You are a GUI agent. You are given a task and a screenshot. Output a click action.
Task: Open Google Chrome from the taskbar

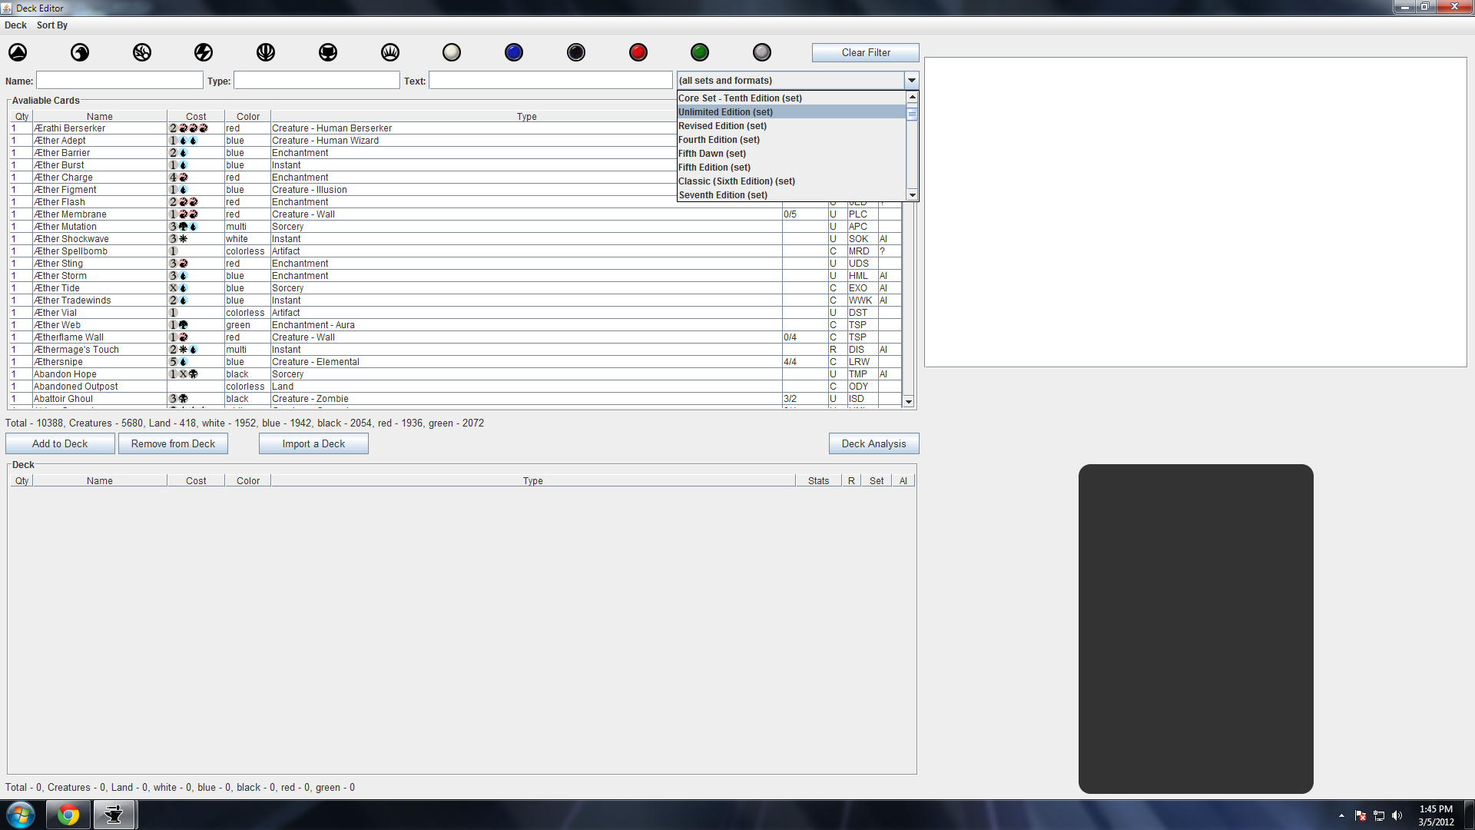click(68, 815)
